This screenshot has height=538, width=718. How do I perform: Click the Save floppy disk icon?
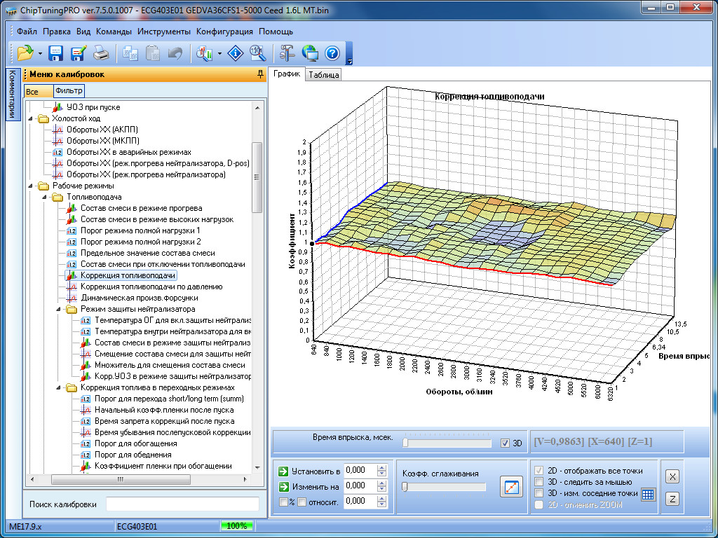[x=55, y=53]
